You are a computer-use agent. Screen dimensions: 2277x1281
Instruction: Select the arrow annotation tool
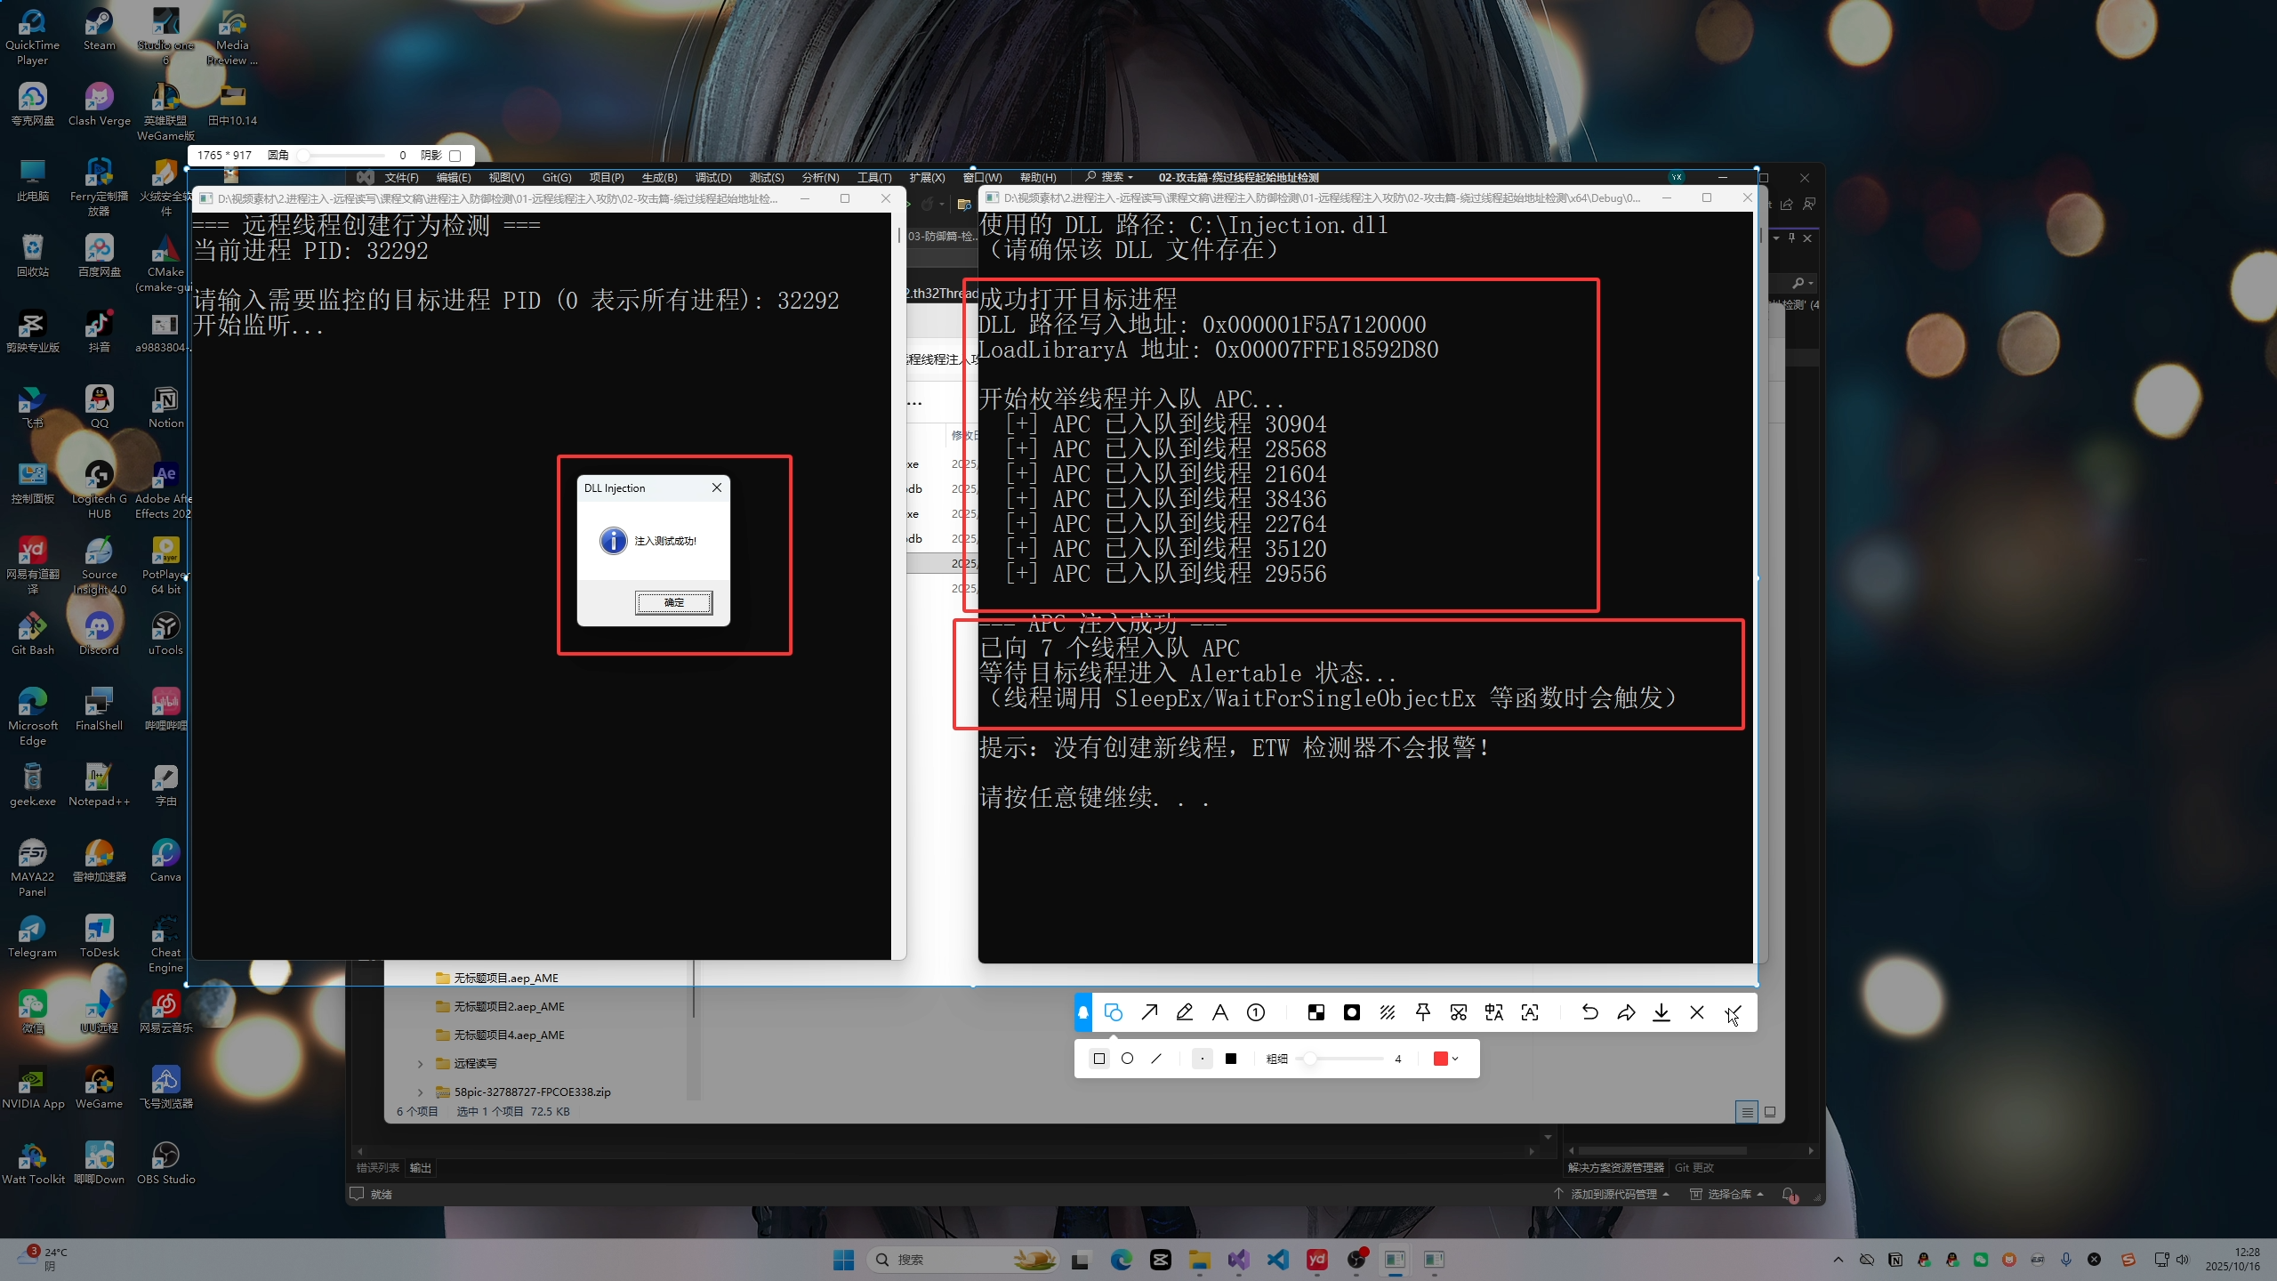pyautogui.click(x=1149, y=1012)
